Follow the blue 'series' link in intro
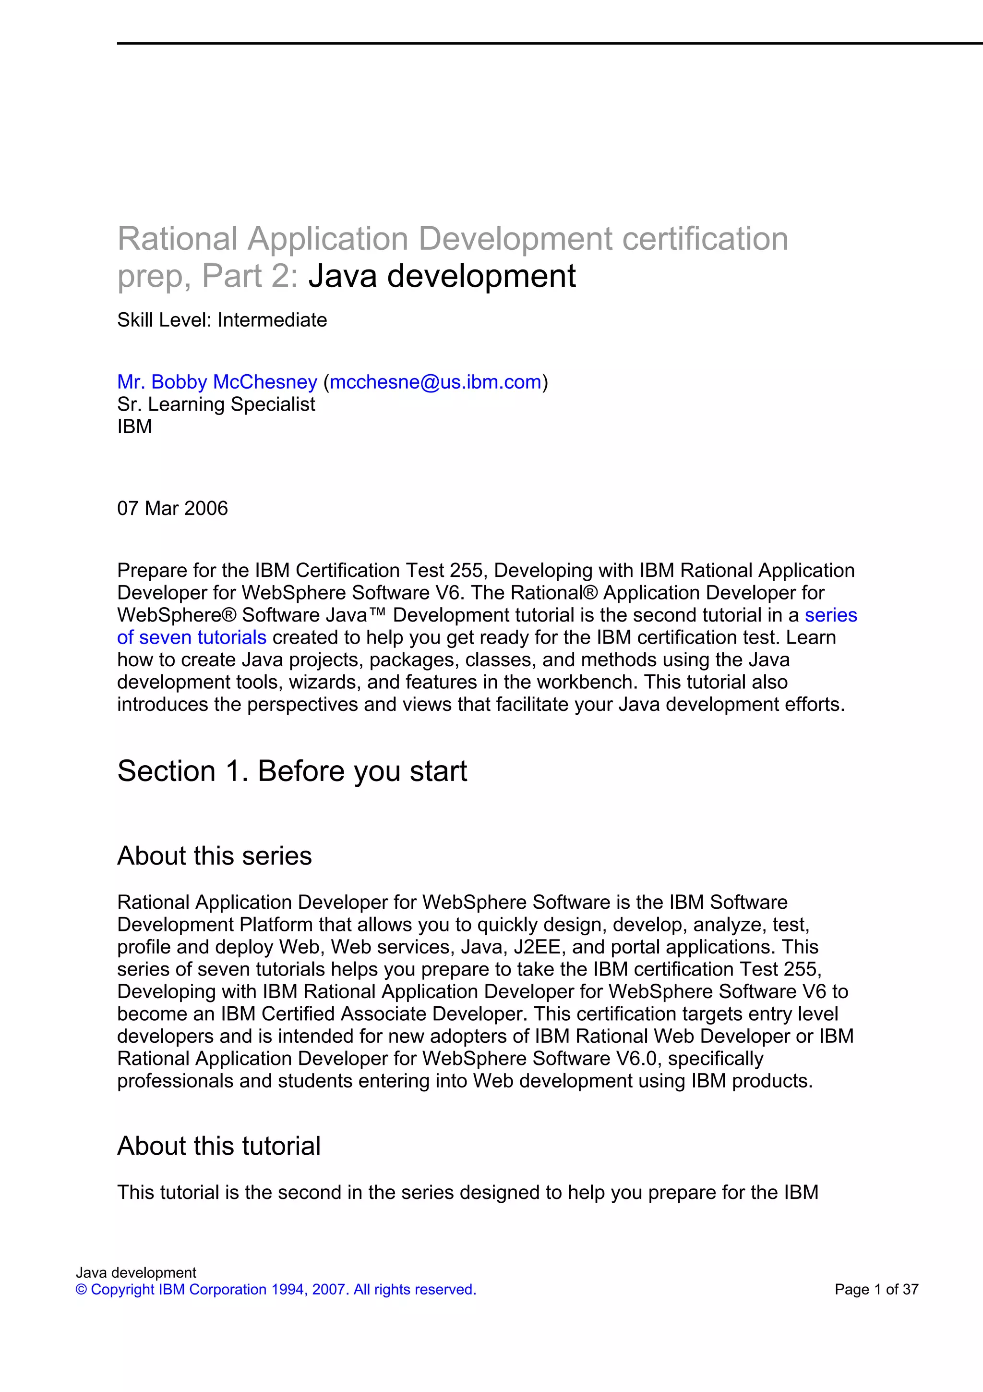Viewport: 983px width, 1392px height. 830,615
